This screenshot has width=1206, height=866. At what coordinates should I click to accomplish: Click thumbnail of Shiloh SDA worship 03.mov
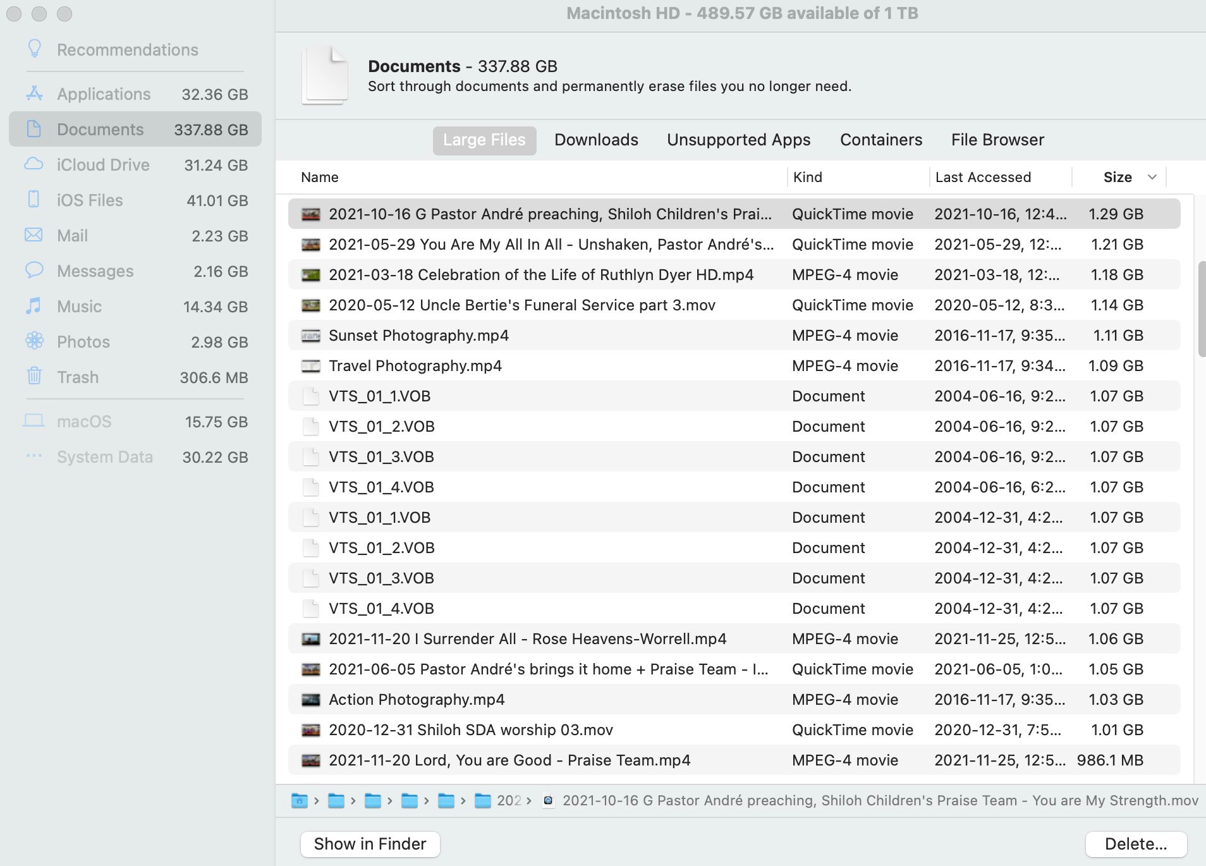(310, 730)
